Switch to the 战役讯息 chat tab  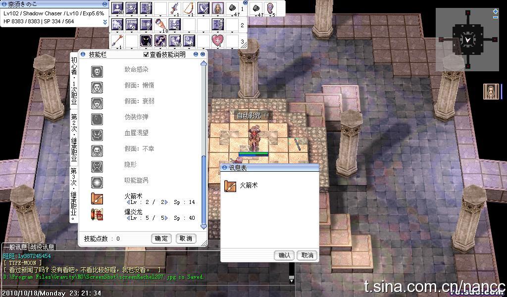pyautogui.click(x=43, y=247)
